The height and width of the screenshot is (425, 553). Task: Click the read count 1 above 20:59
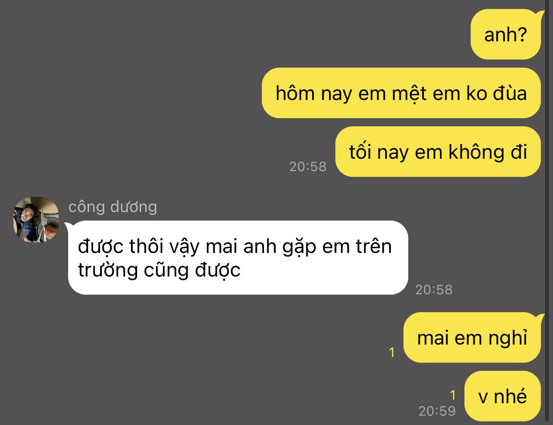453,395
